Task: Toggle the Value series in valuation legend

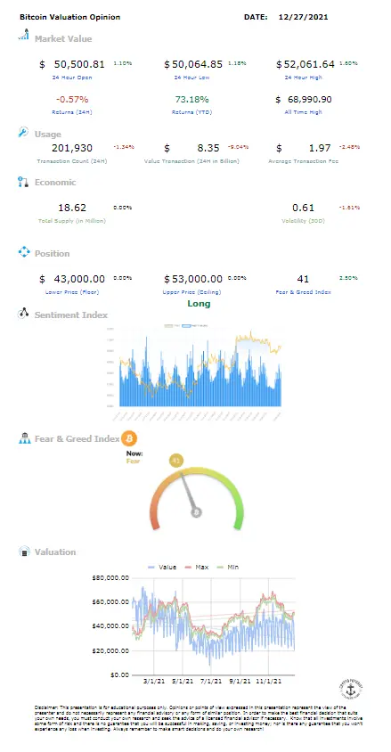Action: click(x=162, y=567)
